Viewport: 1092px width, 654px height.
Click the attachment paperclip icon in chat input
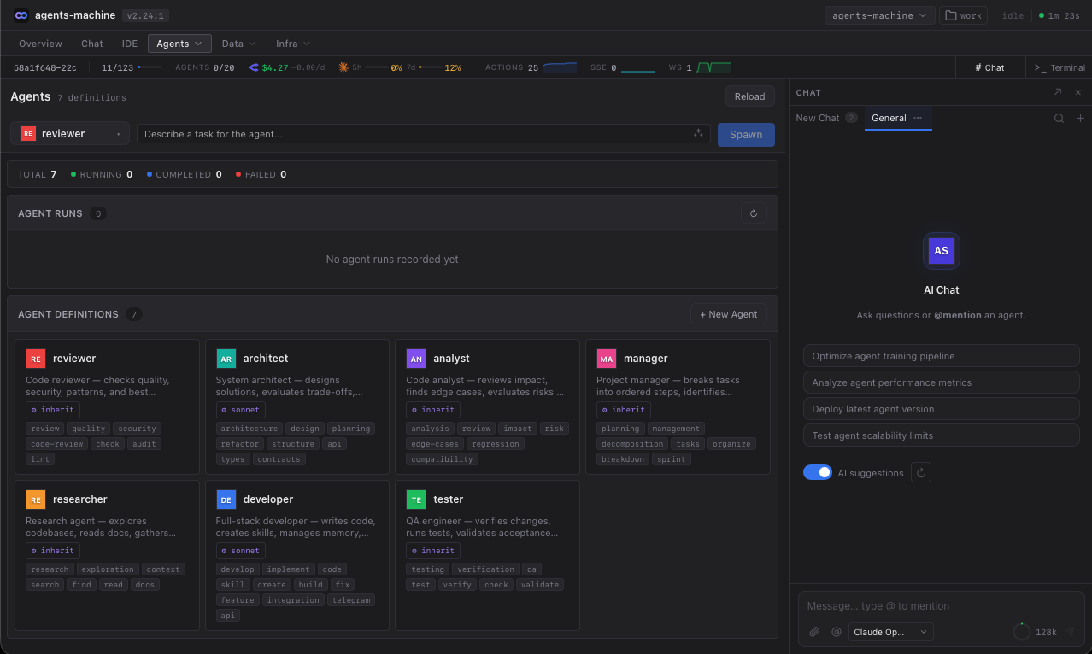pyautogui.click(x=813, y=632)
